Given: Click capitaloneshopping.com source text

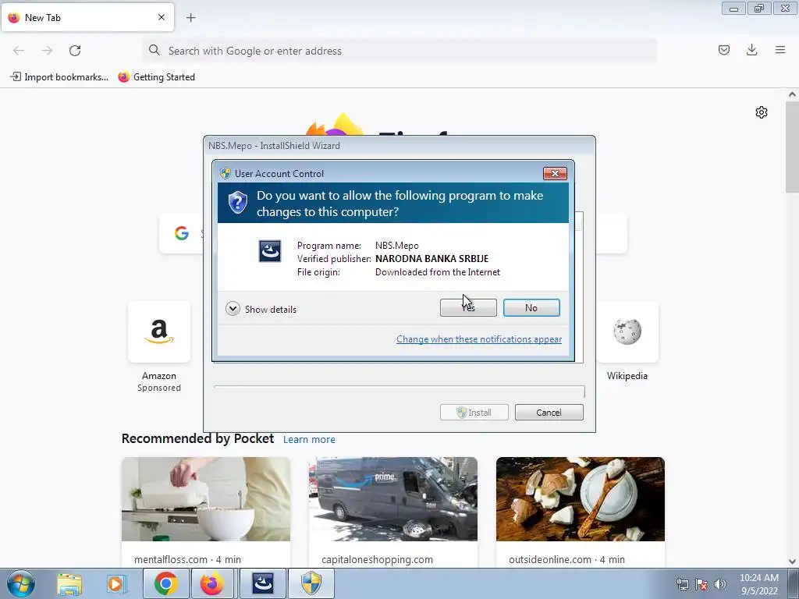Looking at the screenshot, I should (x=377, y=559).
